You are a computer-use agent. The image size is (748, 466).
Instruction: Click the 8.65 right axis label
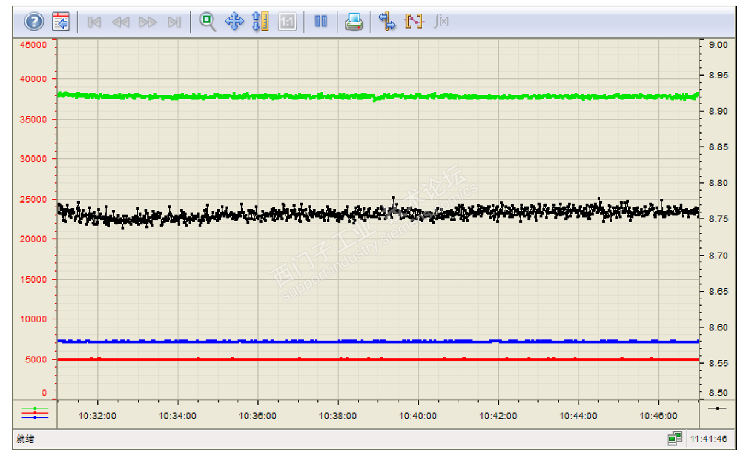pos(718,292)
